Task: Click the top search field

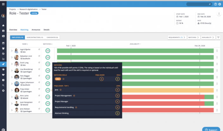Action: point(199,4)
